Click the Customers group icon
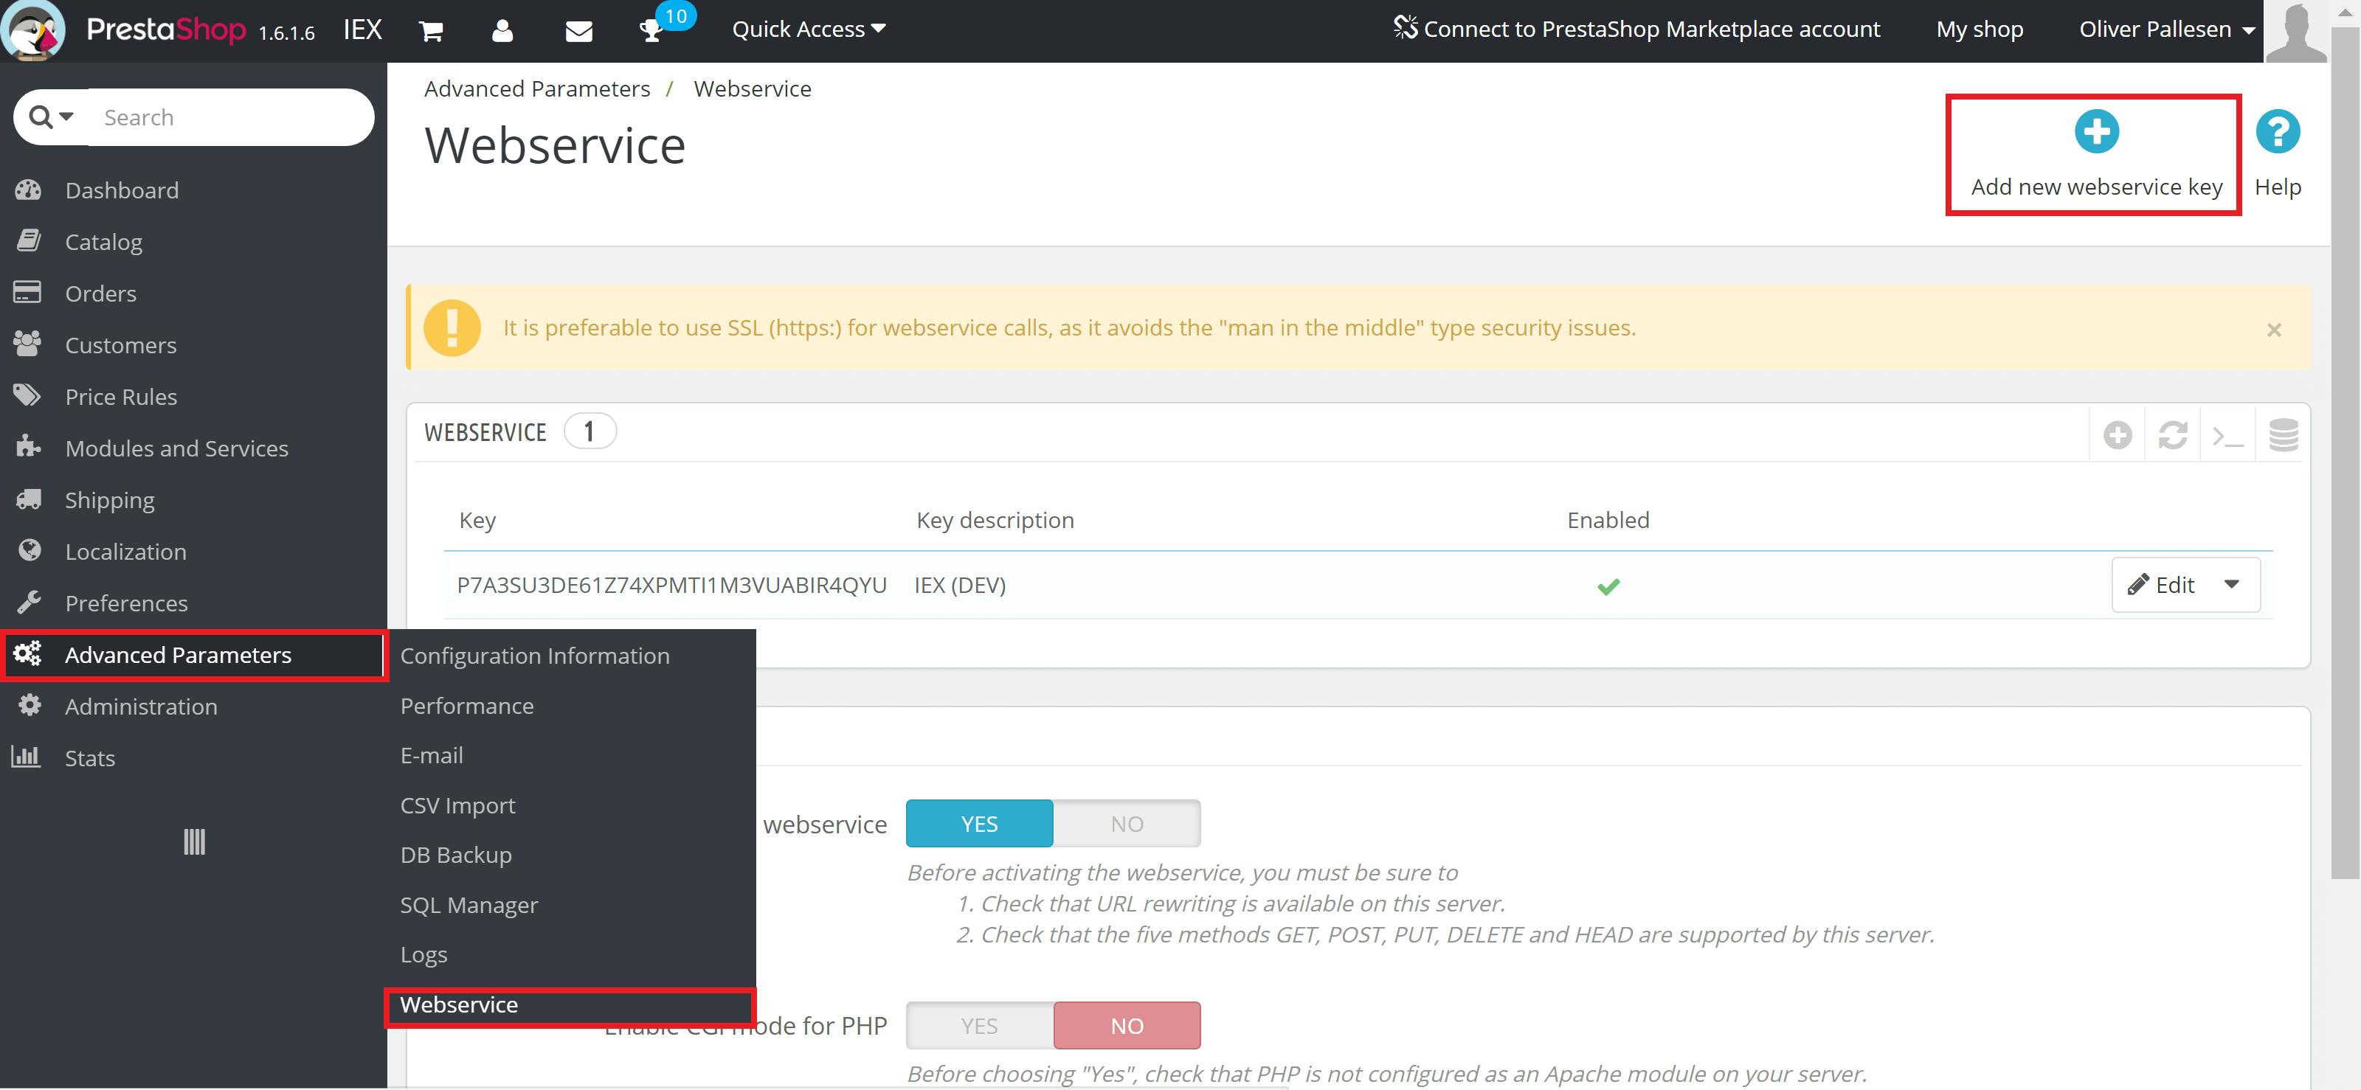 pos(27,344)
